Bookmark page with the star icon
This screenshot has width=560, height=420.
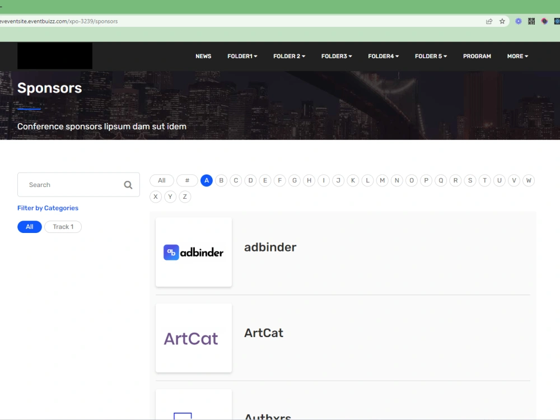coord(502,21)
